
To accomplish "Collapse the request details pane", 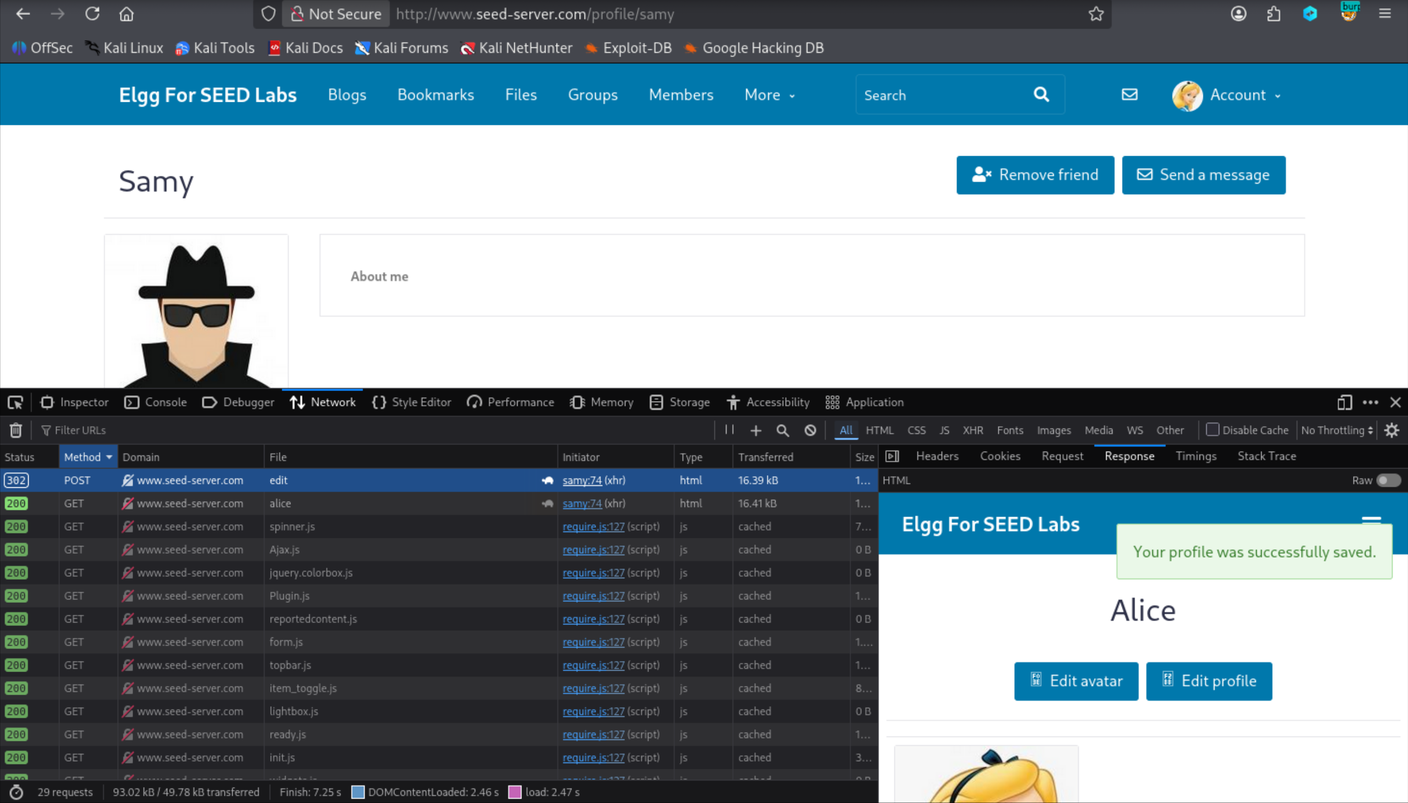I will (892, 456).
